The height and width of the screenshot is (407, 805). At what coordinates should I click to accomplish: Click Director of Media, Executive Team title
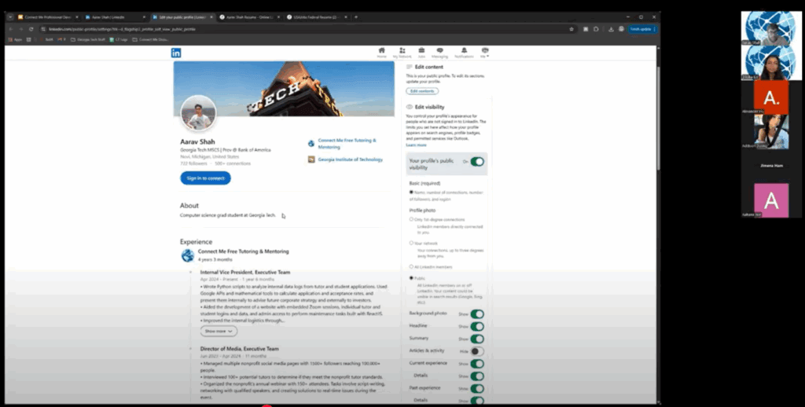point(239,349)
